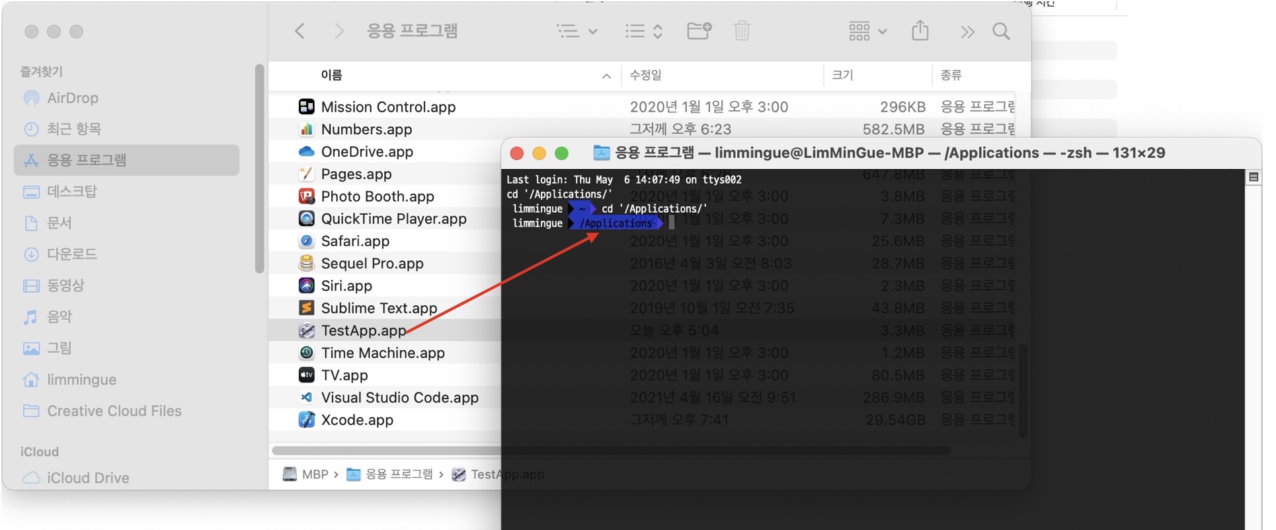Viewport: 1276px width, 530px height.
Task: Select Sublime Text.app icon
Action: [x=306, y=308]
